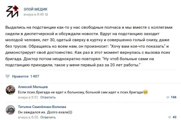Viewport: 181px width, 120px height.
Task: Click the smiley emoji in Алексей's comment
Action: [x=145, y=92]
